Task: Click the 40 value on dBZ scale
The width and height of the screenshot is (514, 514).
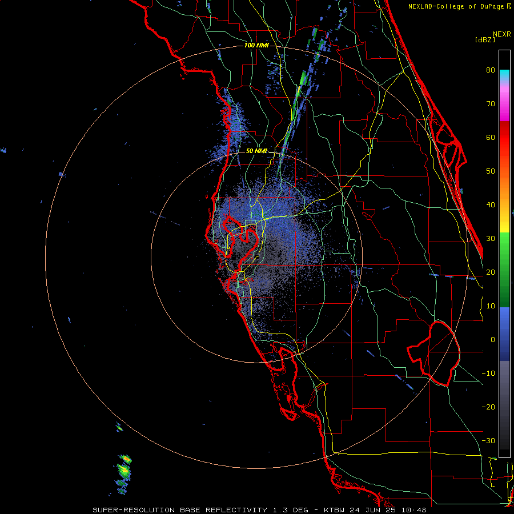Action: tap(491, 205)
